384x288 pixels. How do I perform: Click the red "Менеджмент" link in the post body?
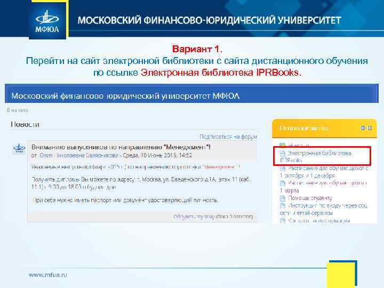[x=219, y=167]
